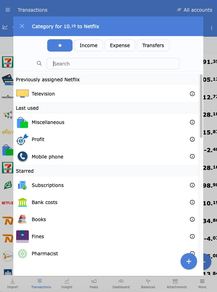Select the Books stack icon
Image resolution: width=217 pixels, height=292 pixels.
22,219
